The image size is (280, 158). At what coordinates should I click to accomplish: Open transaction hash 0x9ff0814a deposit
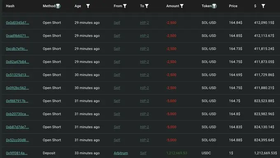[x=16, y=153]
